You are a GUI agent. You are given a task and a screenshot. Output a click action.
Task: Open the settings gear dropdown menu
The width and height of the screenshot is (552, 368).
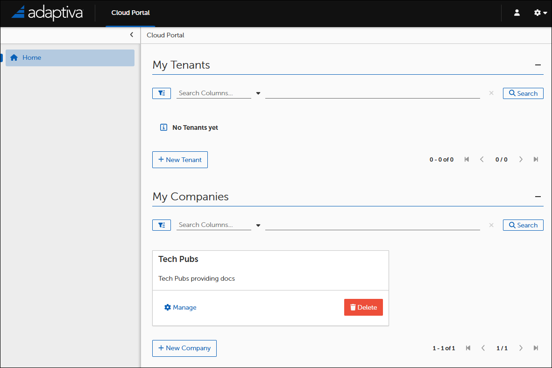[x=540, y=13]
